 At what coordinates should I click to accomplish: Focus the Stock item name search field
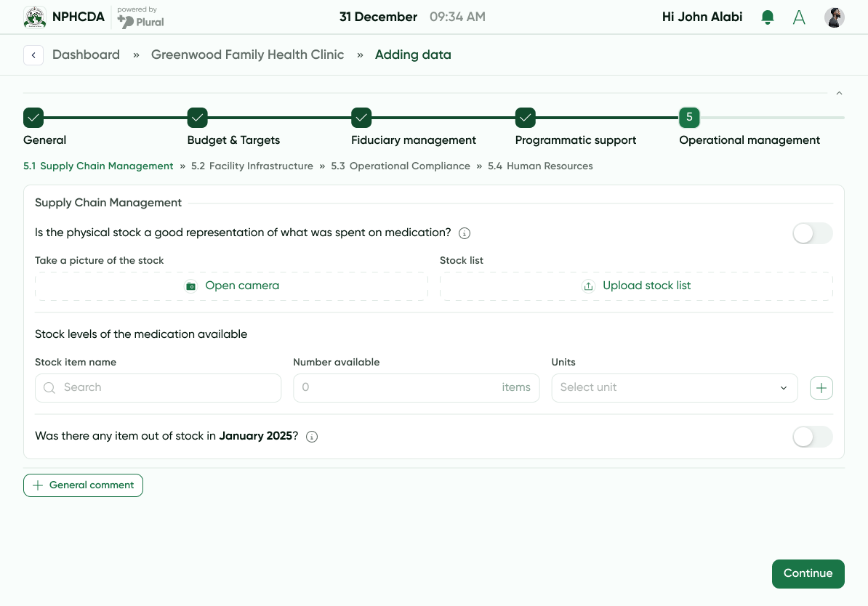158,388
